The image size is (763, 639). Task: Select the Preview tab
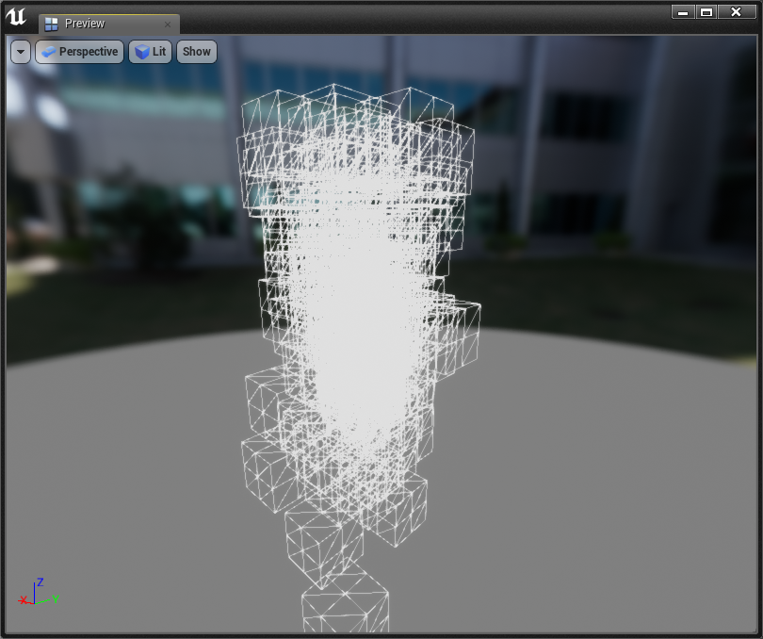109,24
